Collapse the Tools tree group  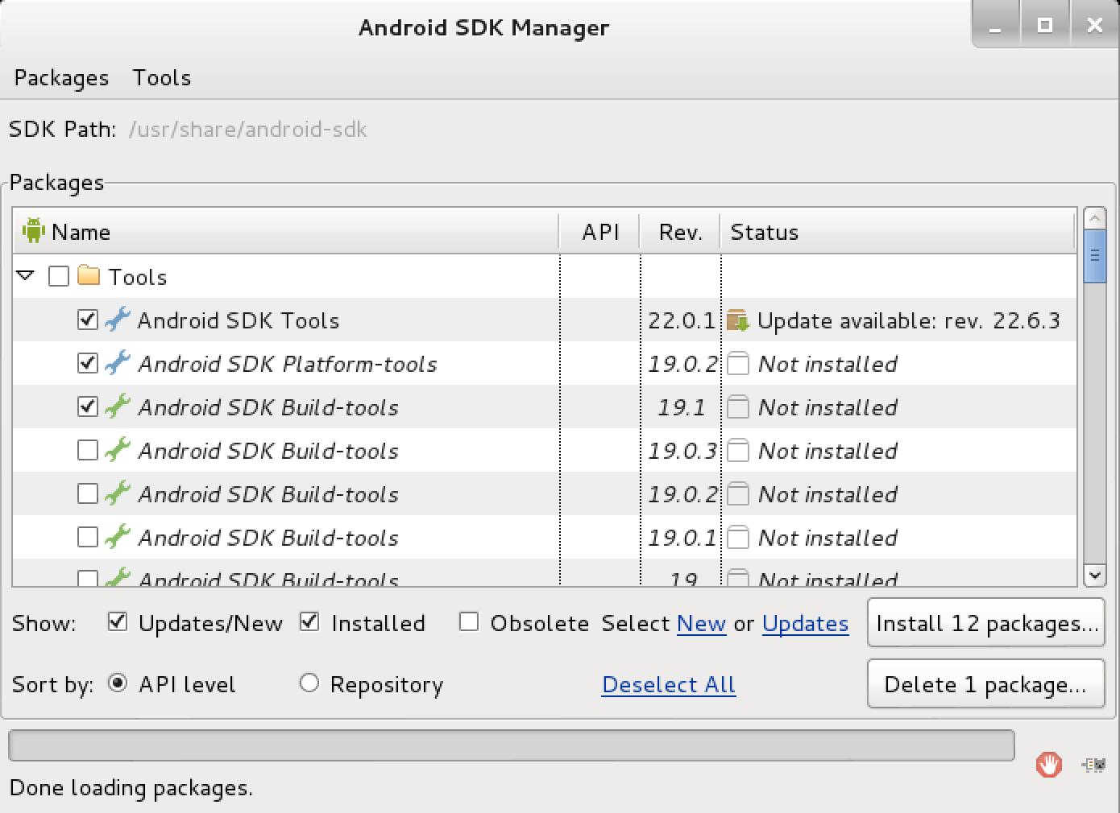[x=26, y=276]
